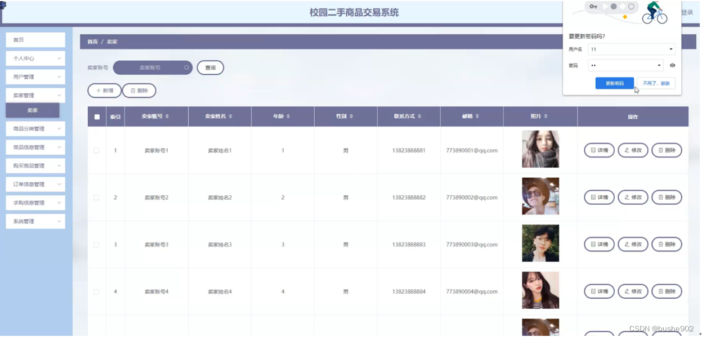
Task: Click 修改 for 卖家账号4 row
Action: click(x=633, y=291)
